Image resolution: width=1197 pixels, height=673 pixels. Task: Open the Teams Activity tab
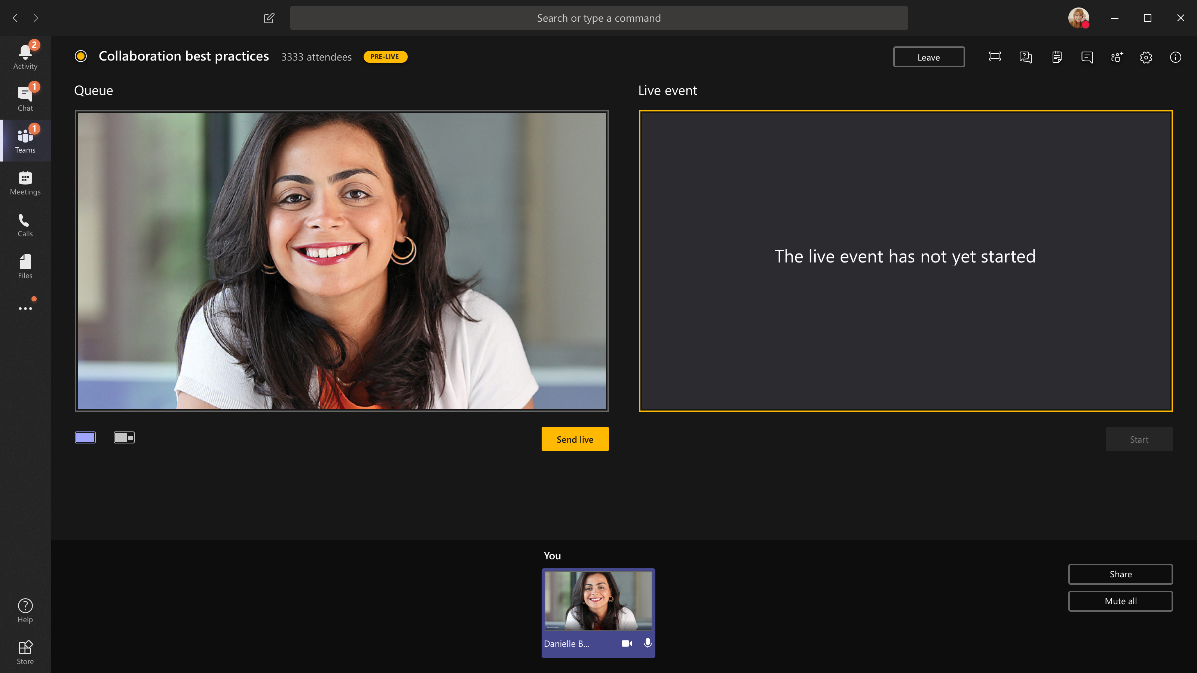coord(25,56)
